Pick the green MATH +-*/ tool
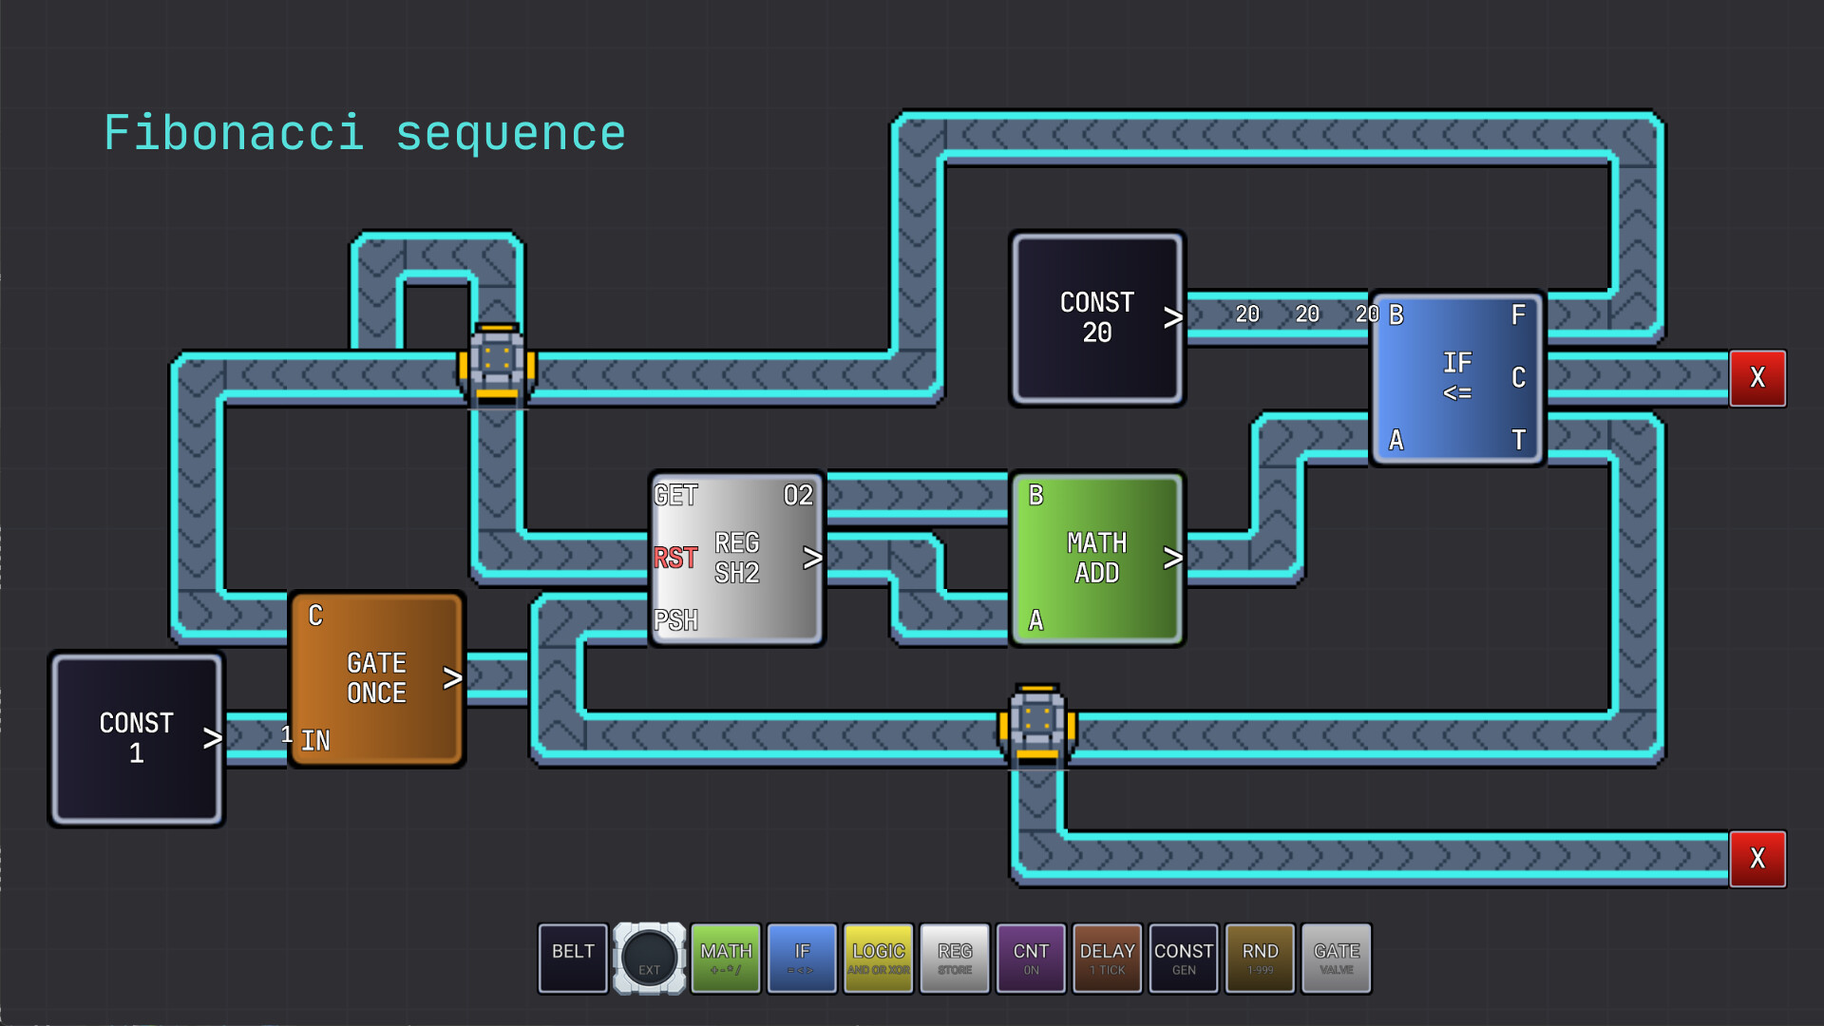This screenshot has height=1026, width=1824. tap(726, 958)
